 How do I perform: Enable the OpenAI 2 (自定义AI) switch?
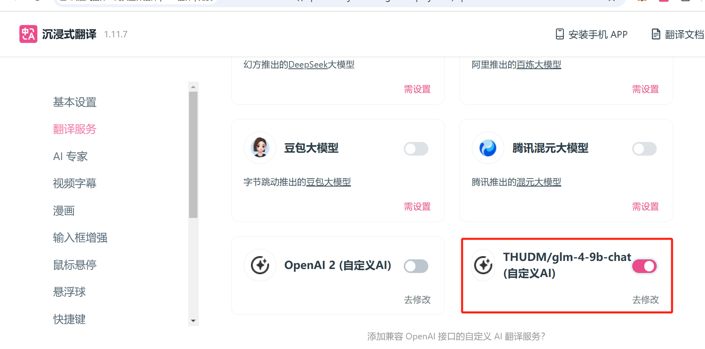coord(416,266)
